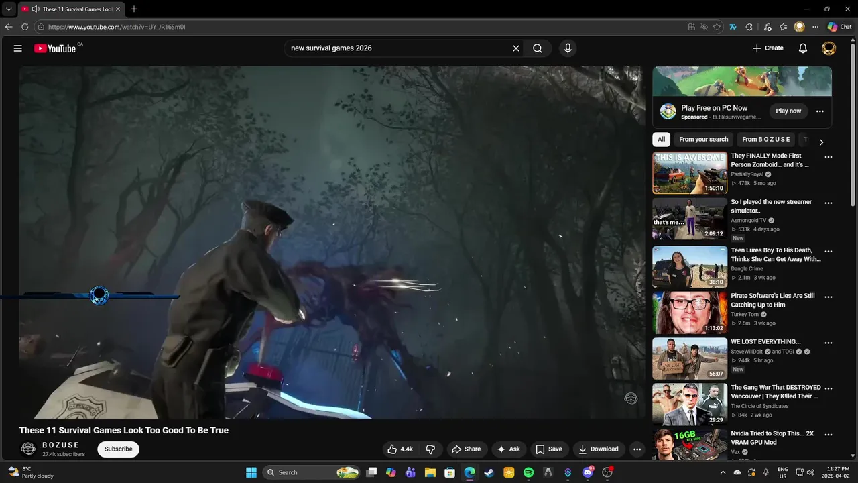Open the YouTube notifications bell
The image size is (858, 483).
803,48
